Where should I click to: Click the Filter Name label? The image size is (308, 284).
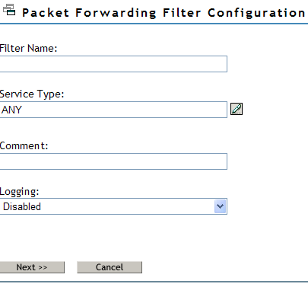click(x=28, y=48)
